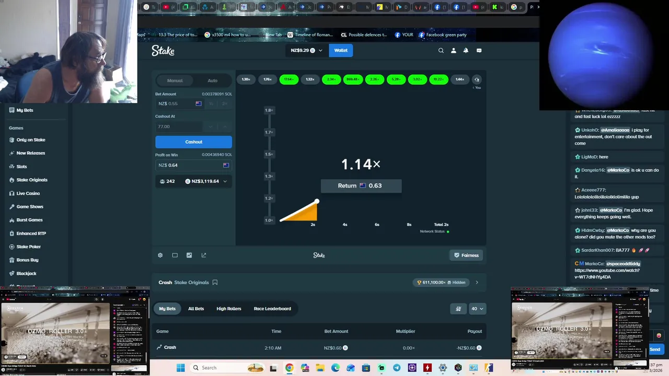Click the 869.48× crash history pill

(352, 79)
